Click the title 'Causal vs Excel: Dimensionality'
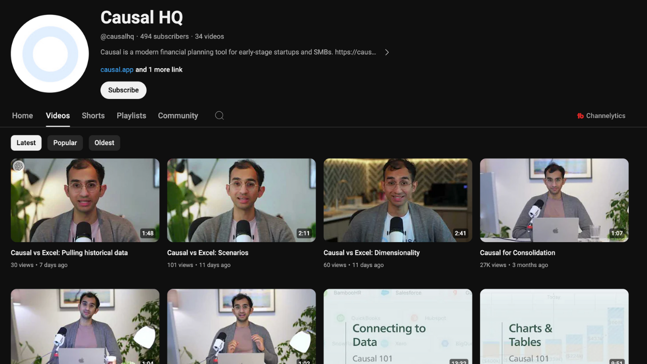Viewport: 647px width, 364px height. [372, 253]
